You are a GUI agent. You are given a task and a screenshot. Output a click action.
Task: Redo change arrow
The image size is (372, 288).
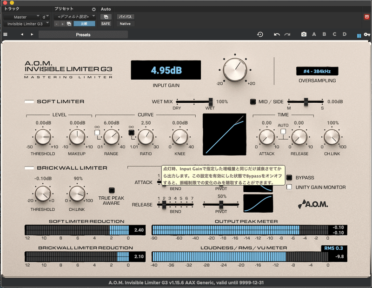[287, 34]
